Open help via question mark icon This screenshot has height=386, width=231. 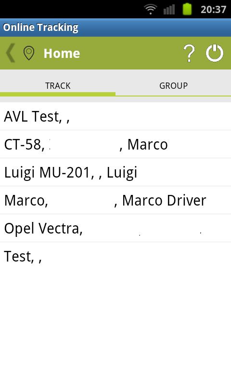pos(189,53)
